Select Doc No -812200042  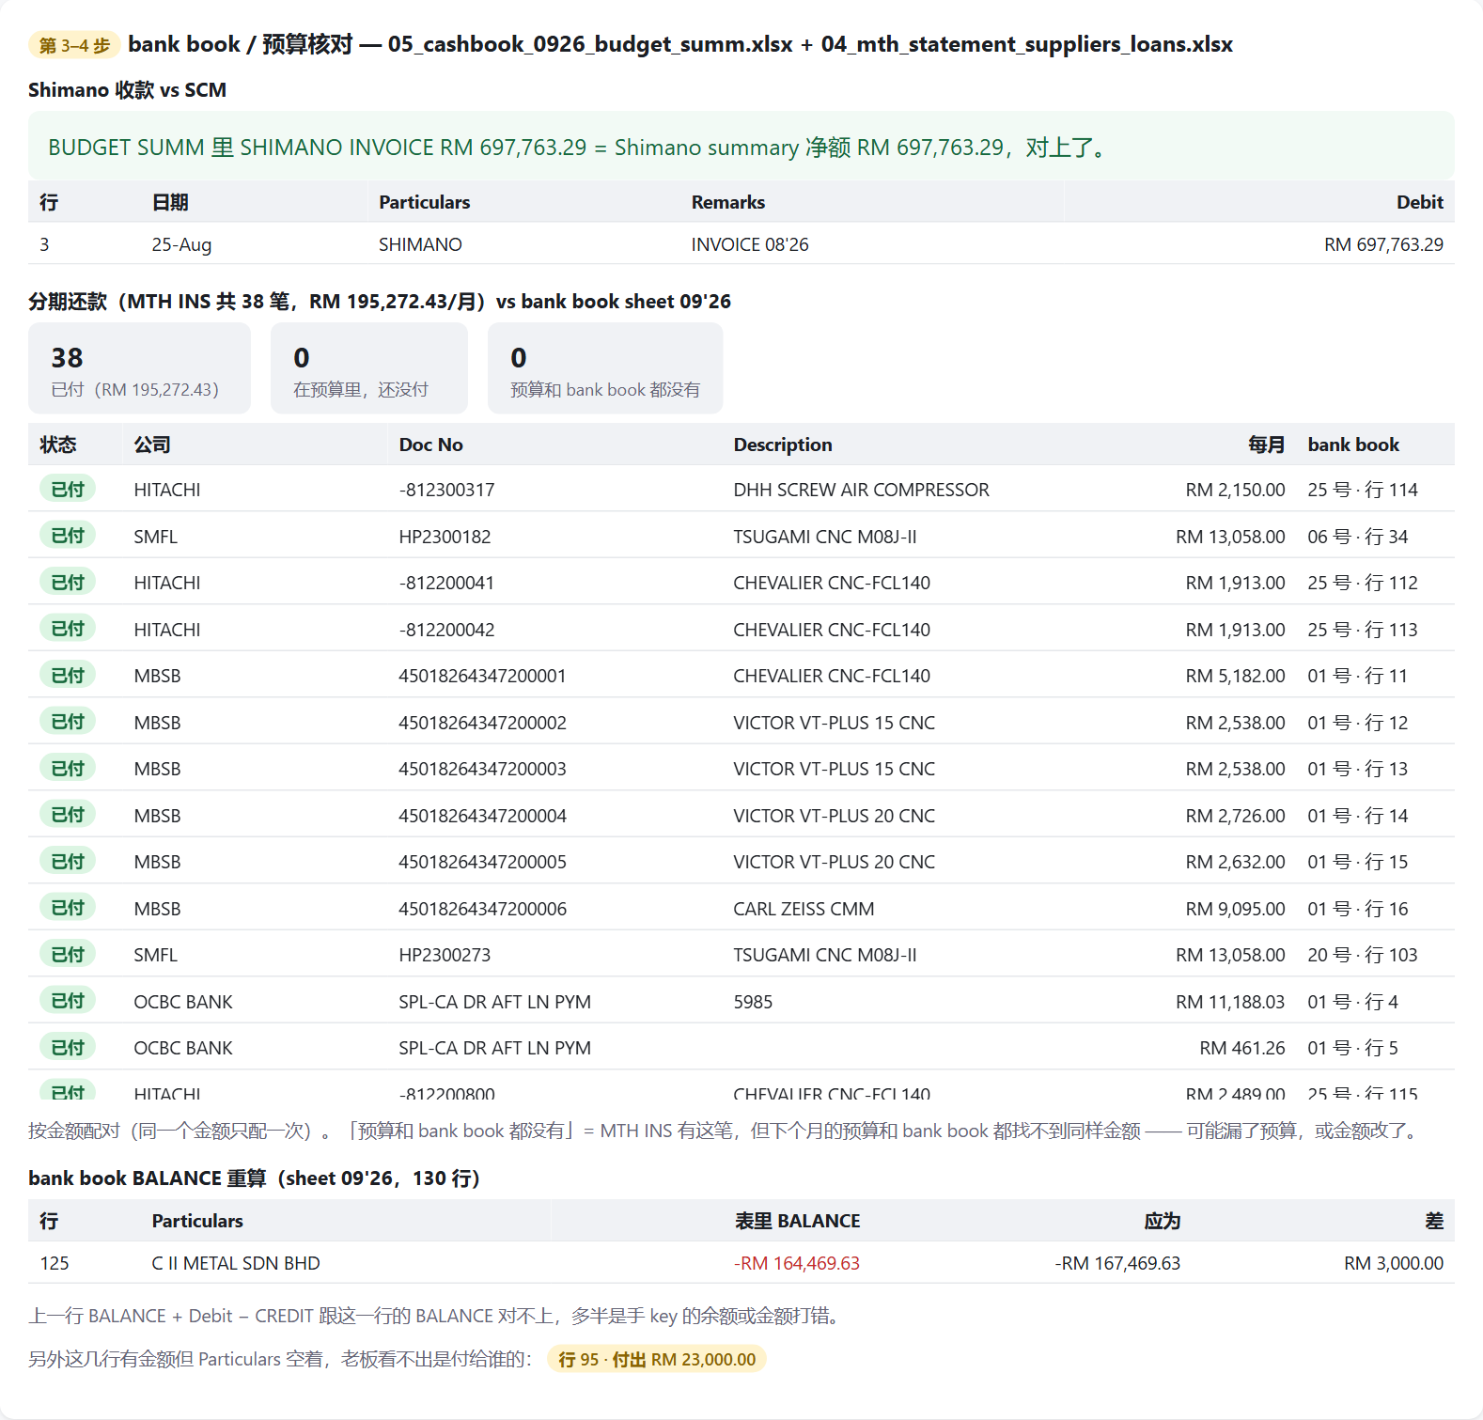[446, 630]
